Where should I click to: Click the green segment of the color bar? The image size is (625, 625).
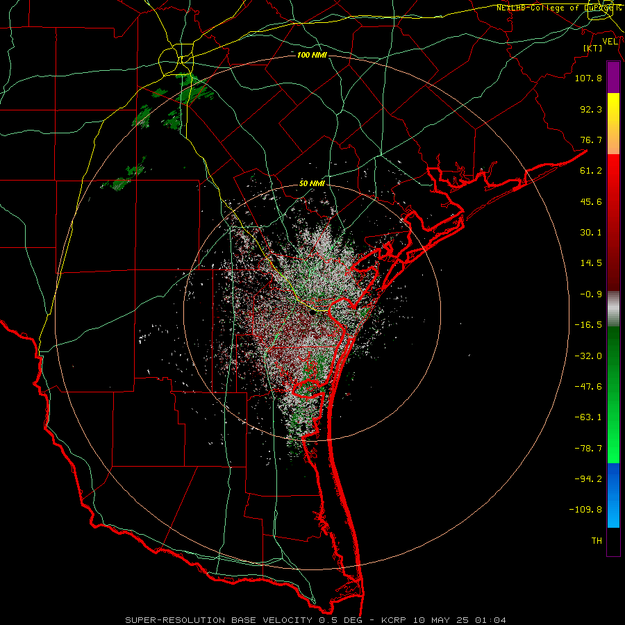(x=613, y=394)
